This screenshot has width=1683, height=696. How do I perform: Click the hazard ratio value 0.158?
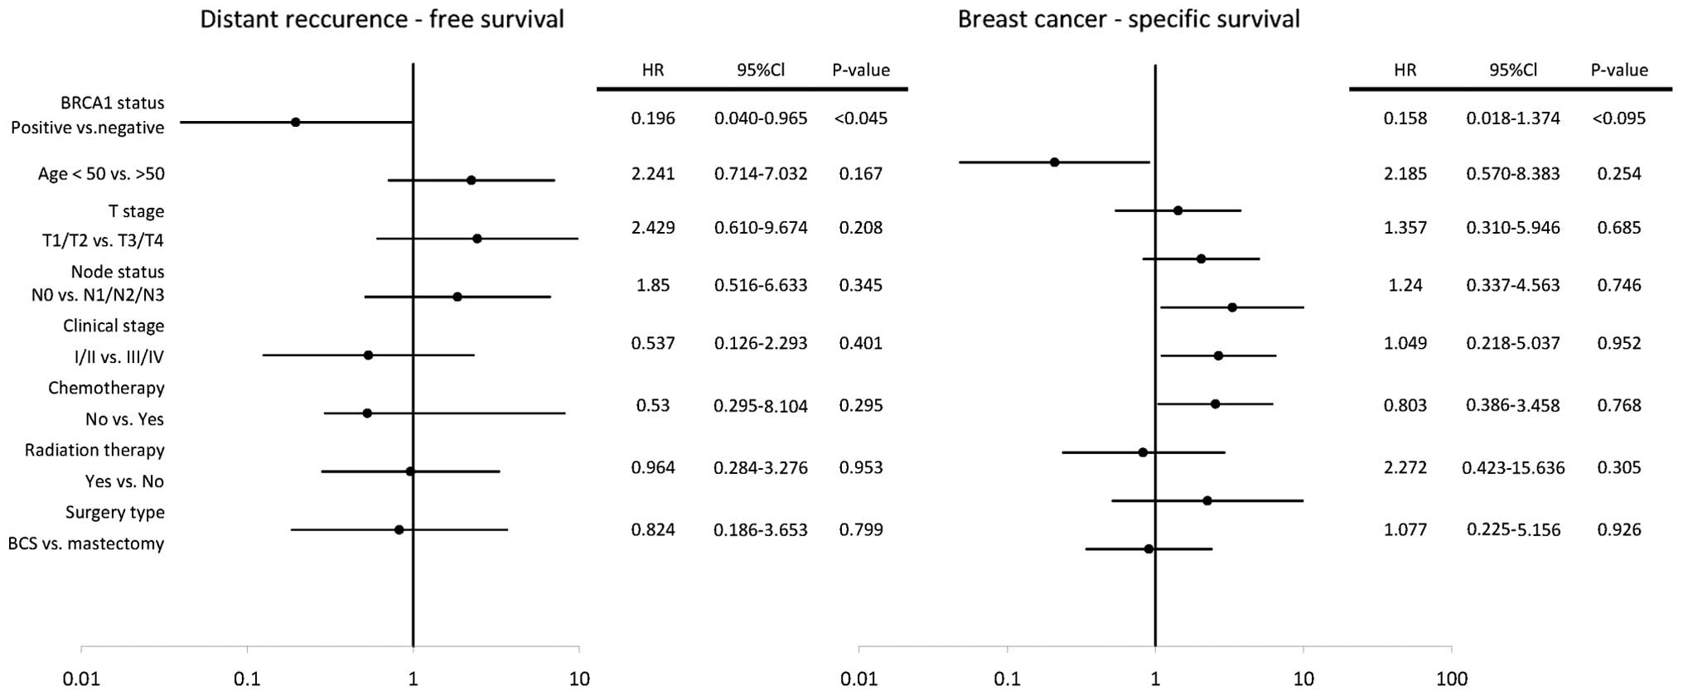click(x=1405, y=118)
